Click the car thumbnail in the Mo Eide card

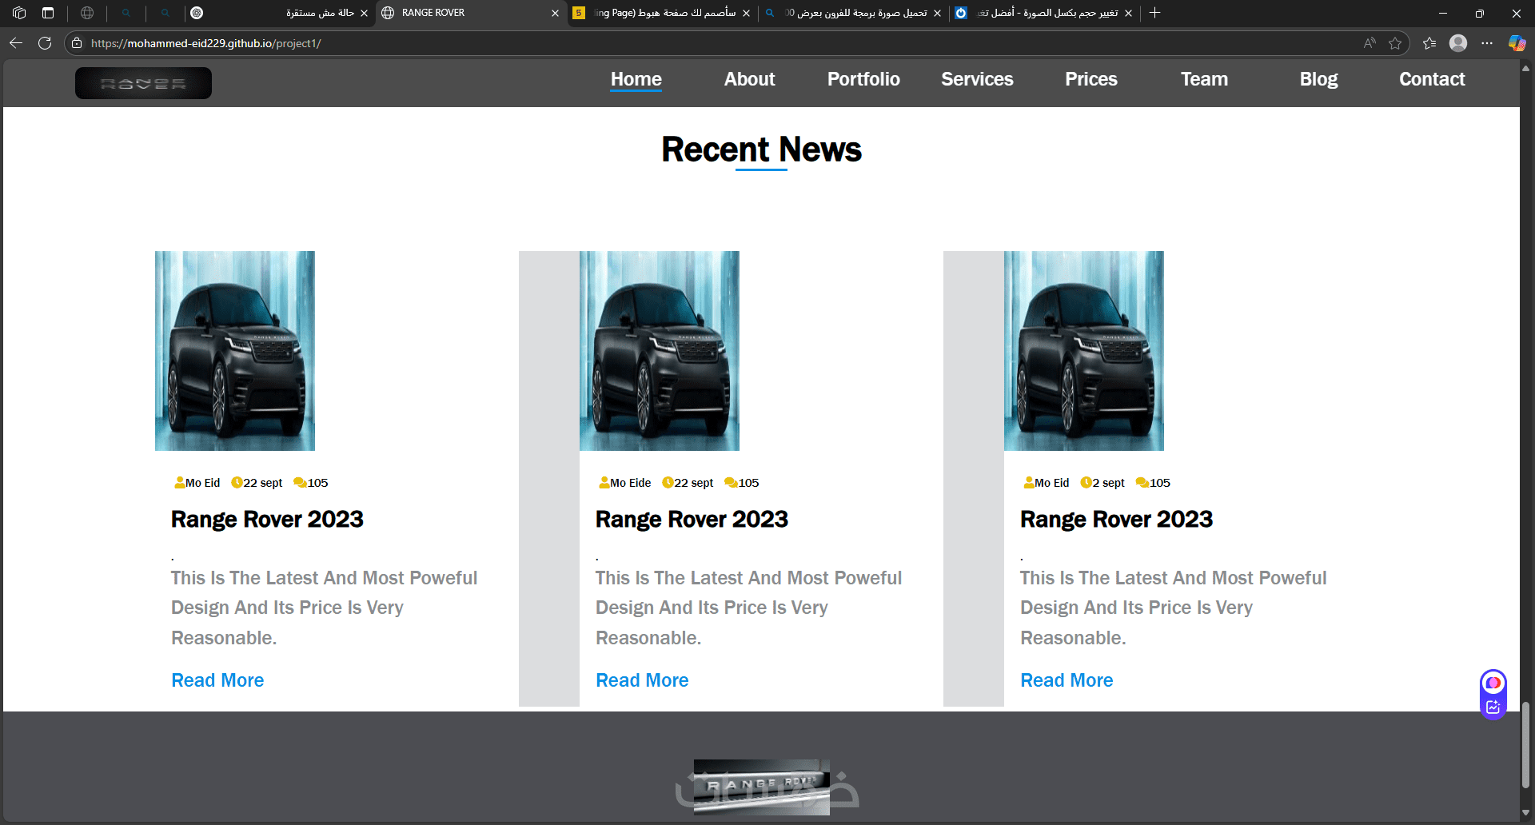(x=660, y=351)
